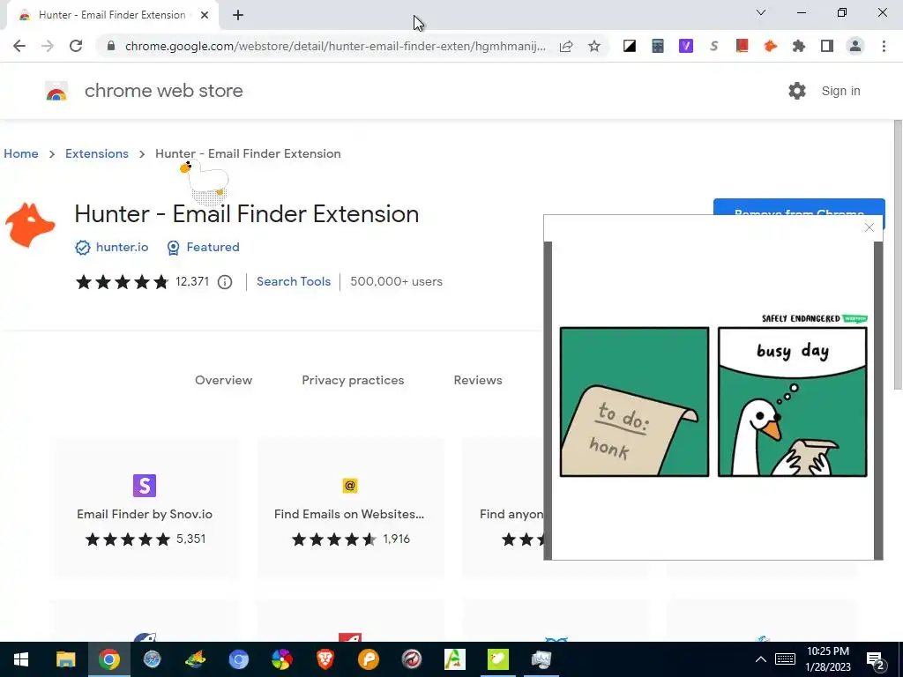903x677 pixels.
Task: Click the Email Finder by Snov.io card
Action: [x=145, y=509]
